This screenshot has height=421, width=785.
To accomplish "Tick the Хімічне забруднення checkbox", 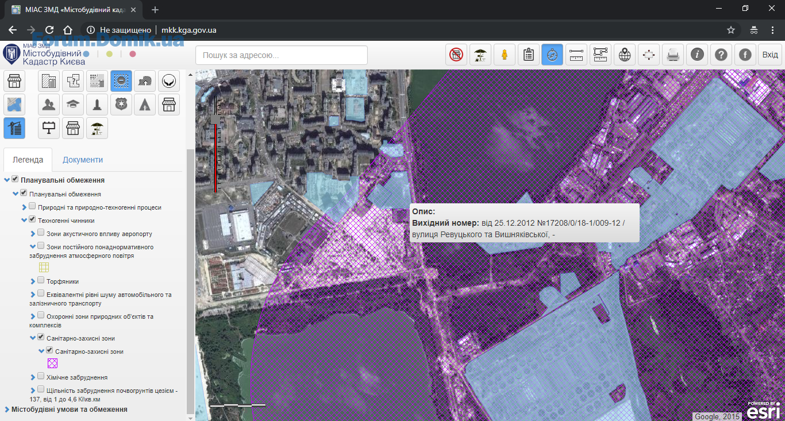I will tap(41, 377).
